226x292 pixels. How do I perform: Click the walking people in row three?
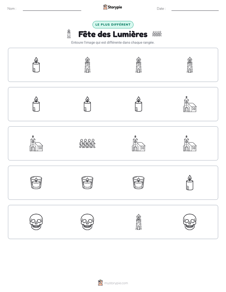click(x=87, y=143)
